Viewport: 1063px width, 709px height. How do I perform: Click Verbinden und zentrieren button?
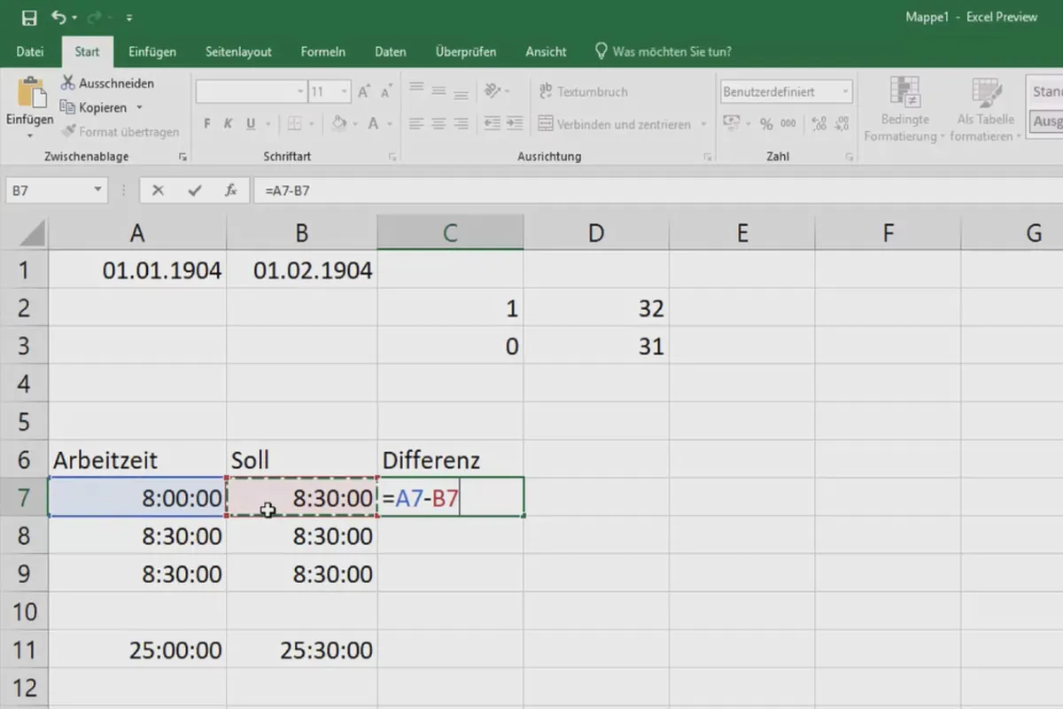(615, 124)
